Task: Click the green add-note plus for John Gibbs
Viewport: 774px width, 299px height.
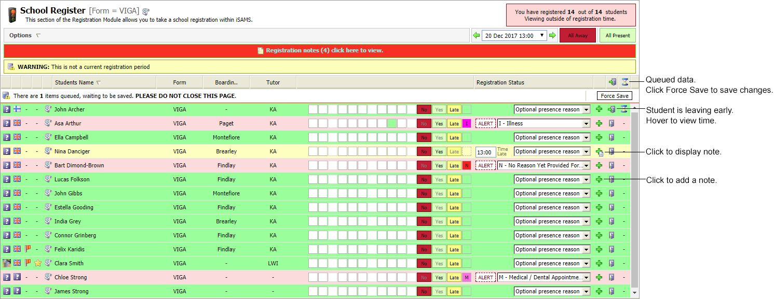Action: (599, 193)
